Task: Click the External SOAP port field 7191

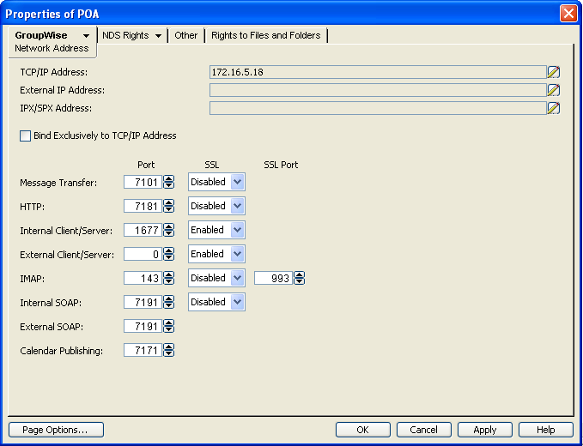Action: coord(143,327)
